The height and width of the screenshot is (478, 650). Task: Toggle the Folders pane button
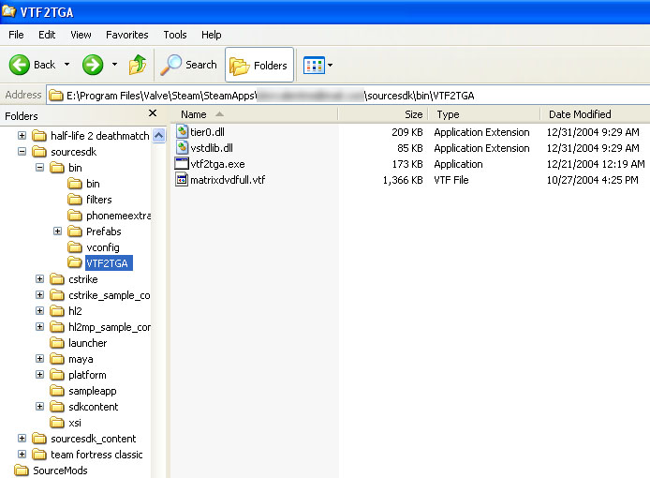259,65
